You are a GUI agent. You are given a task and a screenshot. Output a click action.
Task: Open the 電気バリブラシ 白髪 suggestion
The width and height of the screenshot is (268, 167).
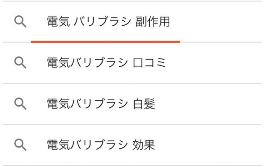(132, 103)
